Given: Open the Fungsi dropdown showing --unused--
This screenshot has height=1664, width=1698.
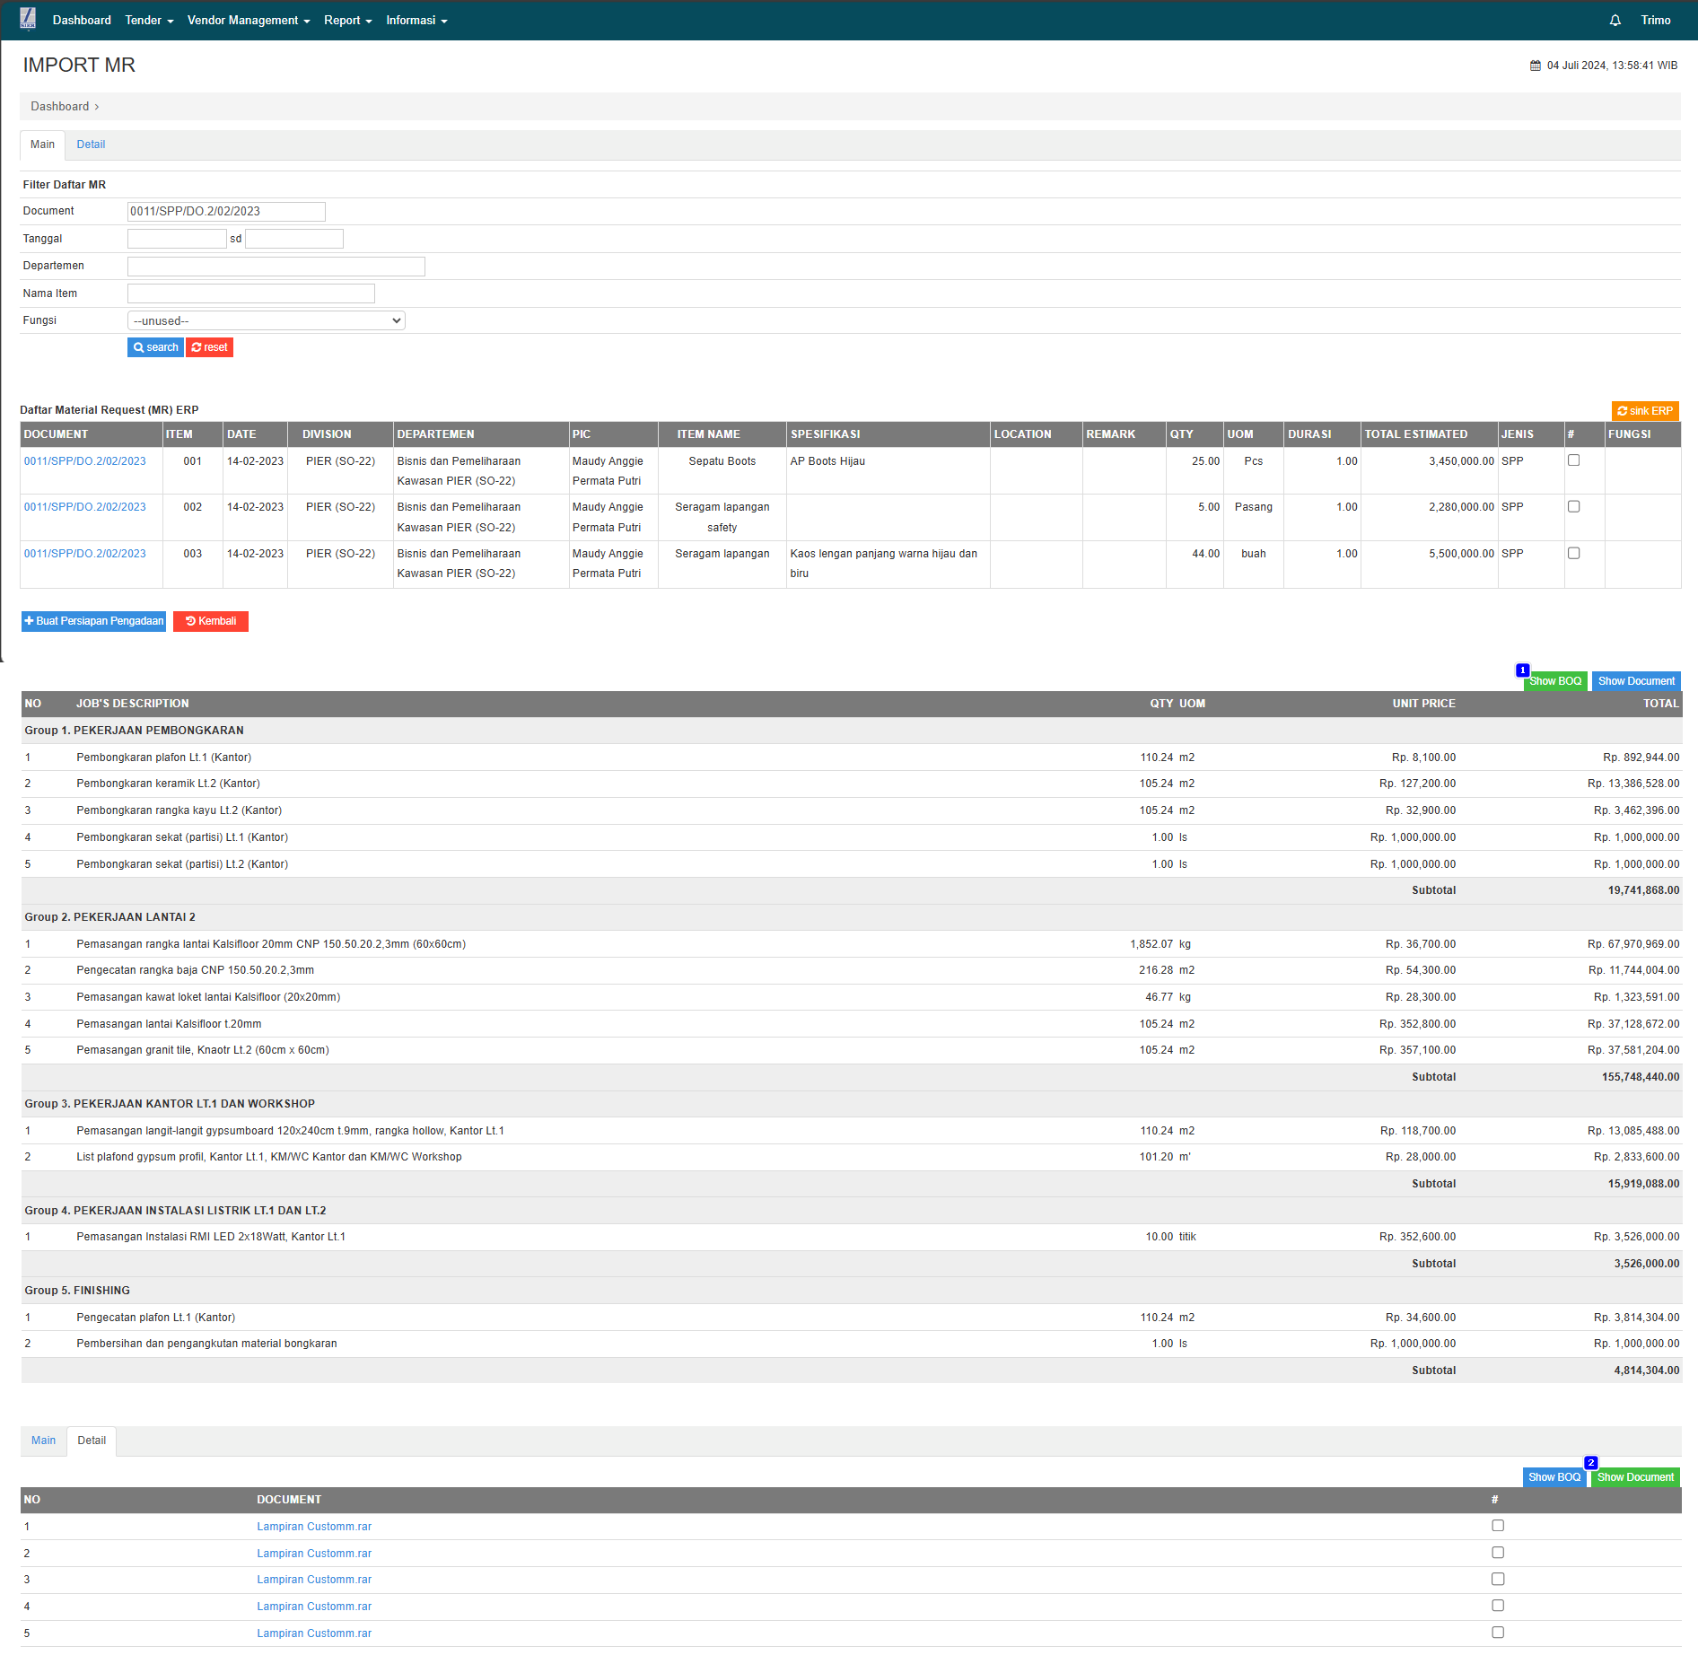Looking at the screenshot, I should pos(266,320).
